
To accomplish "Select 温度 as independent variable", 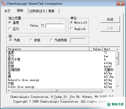I will [14, 23].
